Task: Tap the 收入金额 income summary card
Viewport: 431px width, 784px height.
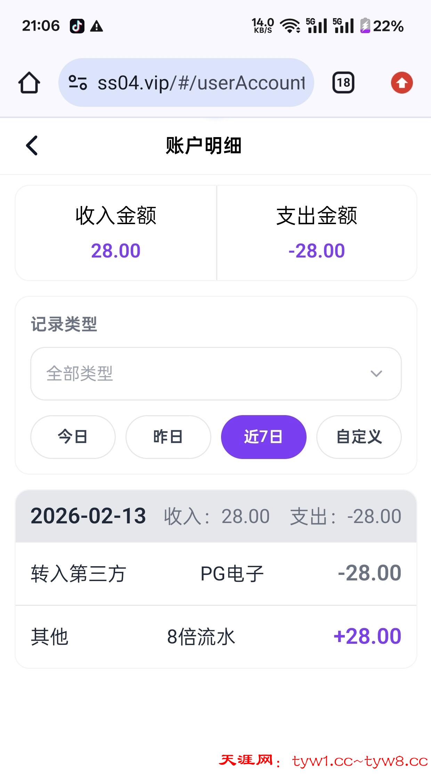Action: [116, 233]
